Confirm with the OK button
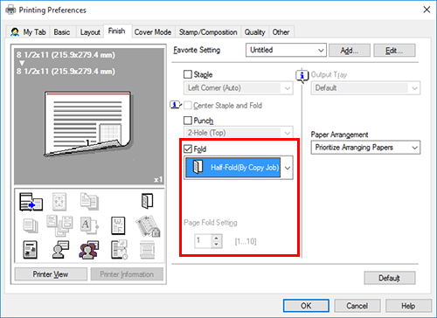Screen dimensions: 437x318 306,306
